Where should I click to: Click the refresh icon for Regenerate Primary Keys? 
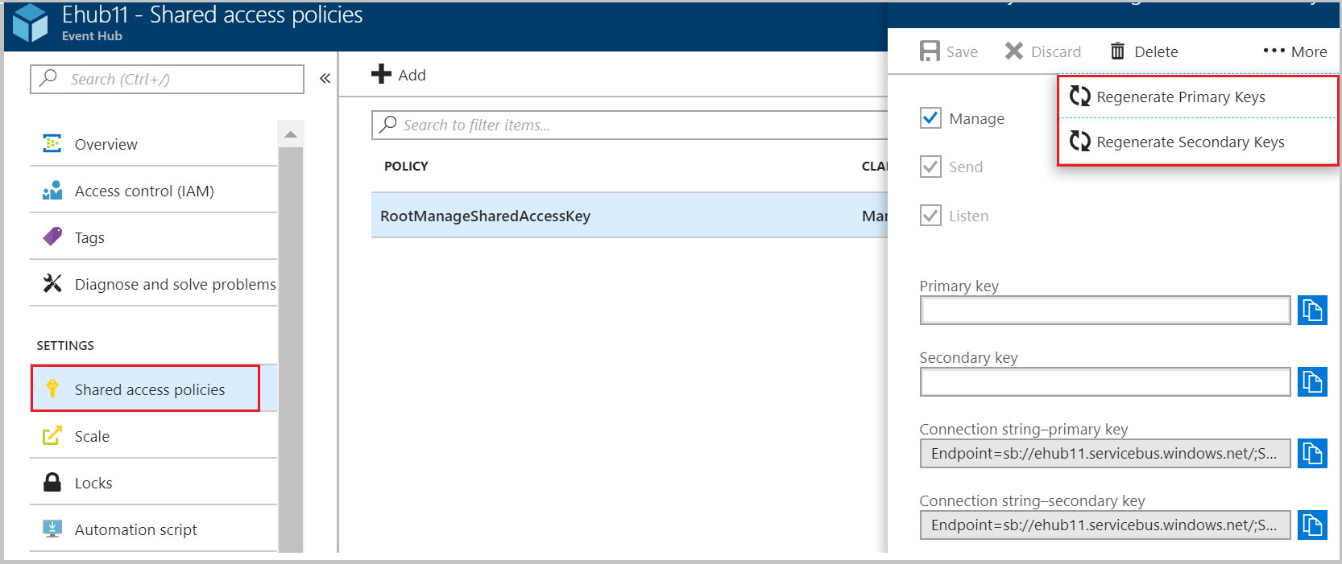pyautogui.click(x=1079, y=97)
